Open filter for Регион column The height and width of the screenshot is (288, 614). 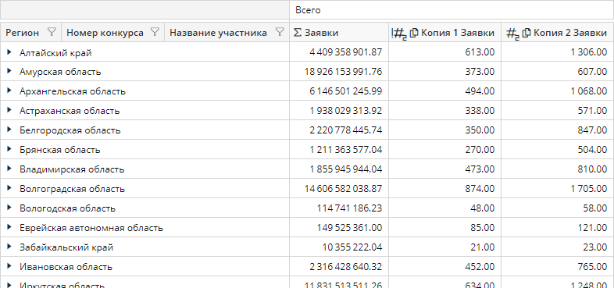pyautogui.click(x=52, y=33)
